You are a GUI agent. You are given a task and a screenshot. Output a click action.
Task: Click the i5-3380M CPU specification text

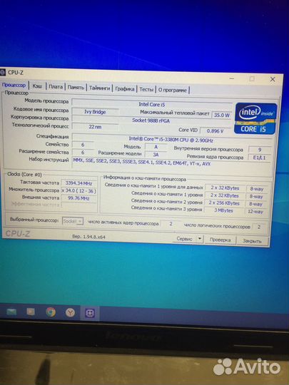(171, 140)
